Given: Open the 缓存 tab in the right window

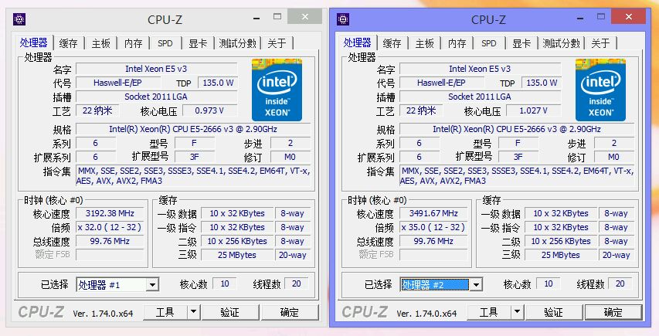Looking at the screenshot, I should [392, 43].
